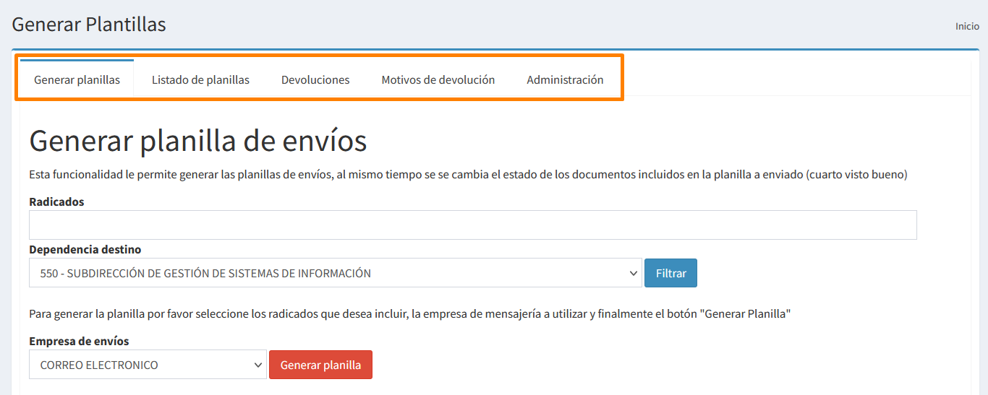The height and width of the screenshot is (395, 988).
Task: Focus the Radicados input field
Action: click(473, 225)
